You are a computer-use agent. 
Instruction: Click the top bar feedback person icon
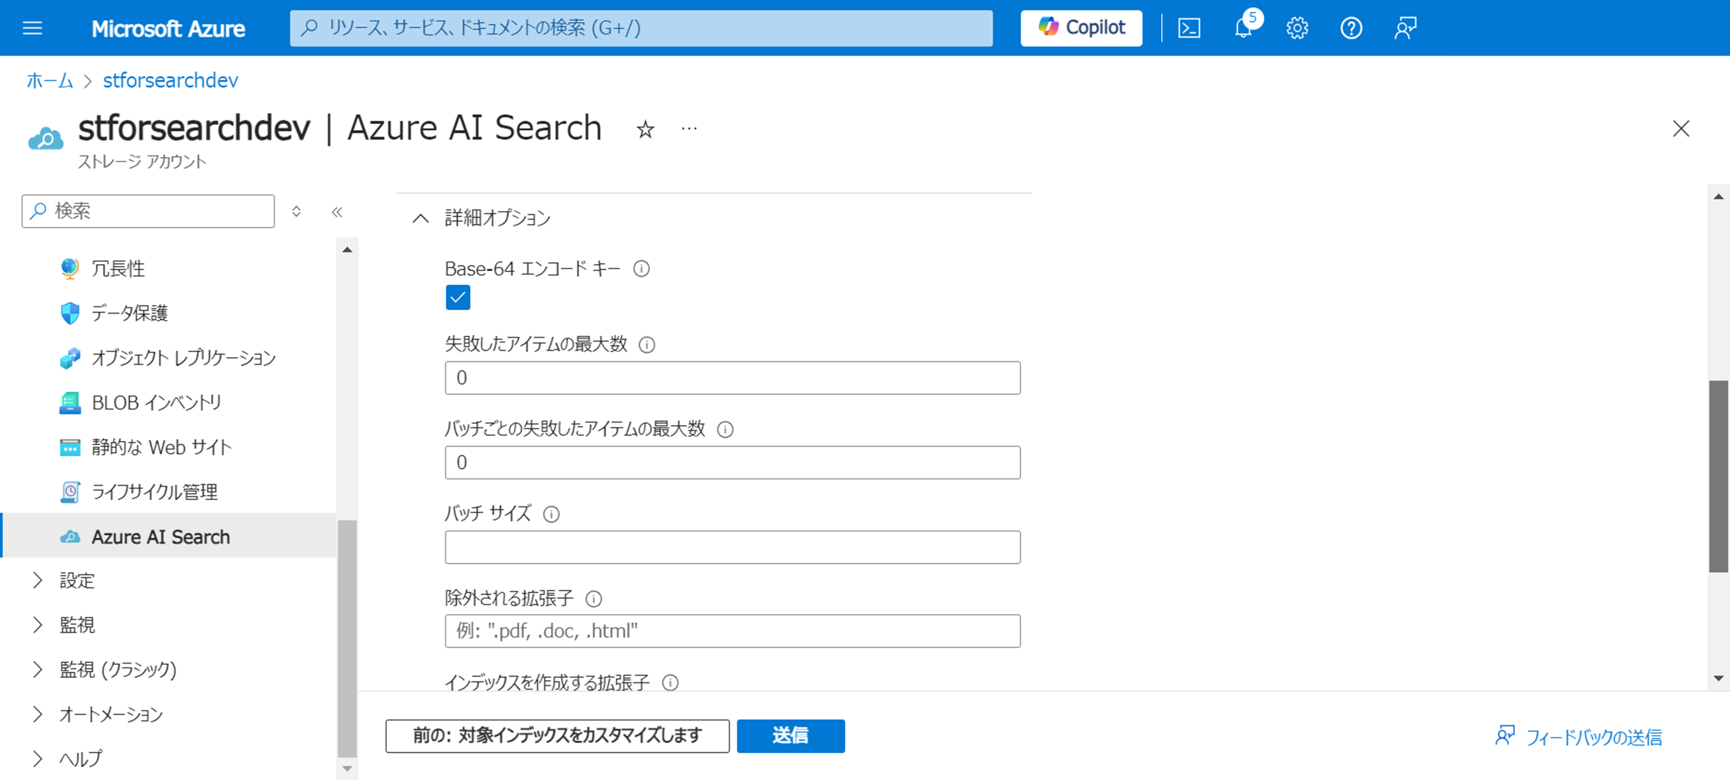click(x=1405, y=28)
